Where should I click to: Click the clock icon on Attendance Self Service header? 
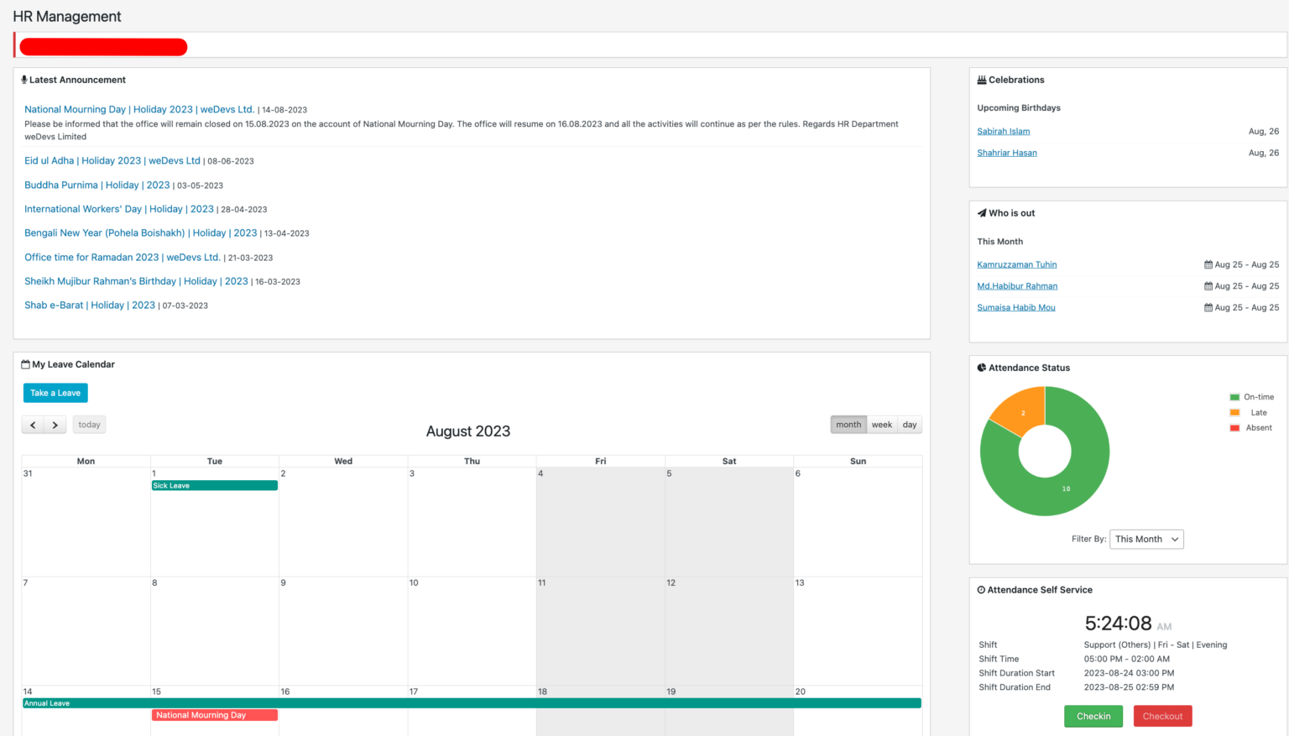pos(982,589)
